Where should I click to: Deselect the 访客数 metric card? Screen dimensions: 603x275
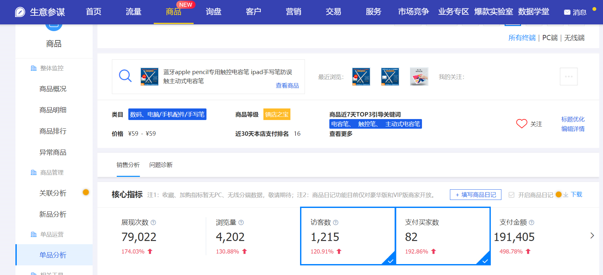point(347,236)
